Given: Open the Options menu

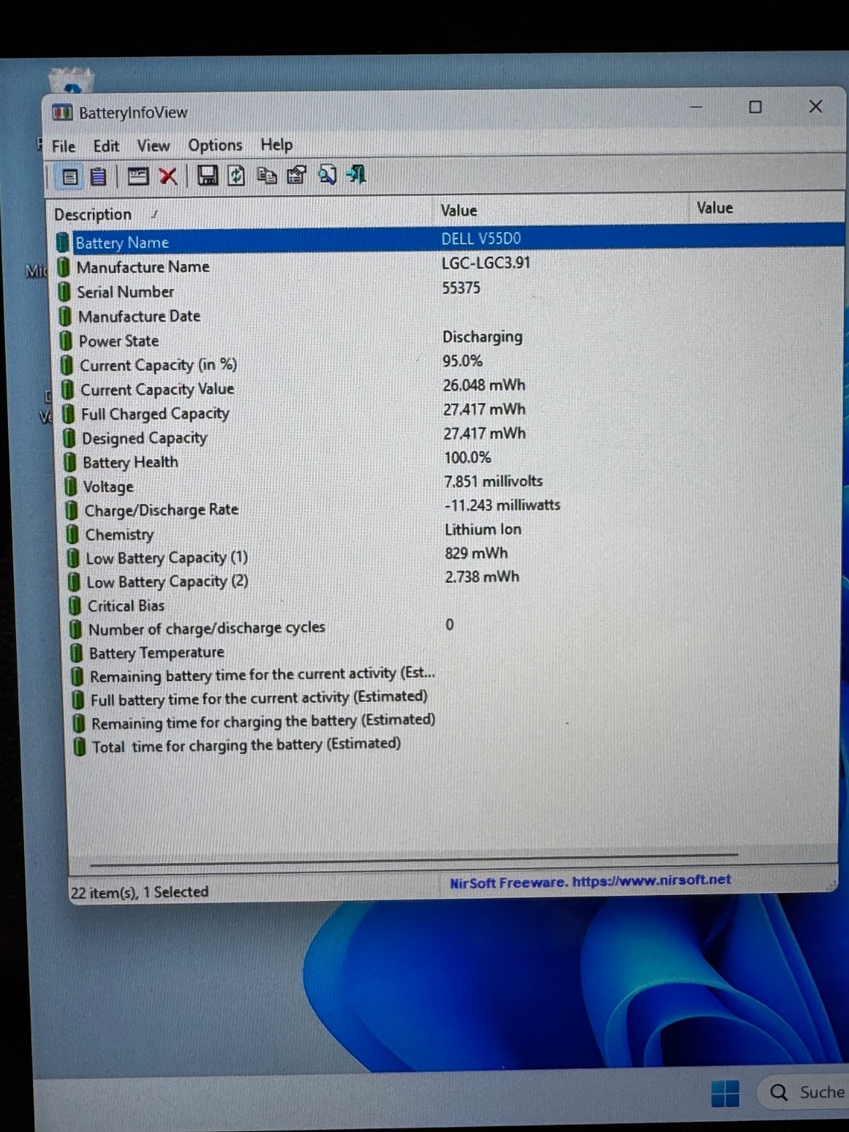Looking at the screenshot, I should pos(215,145).
